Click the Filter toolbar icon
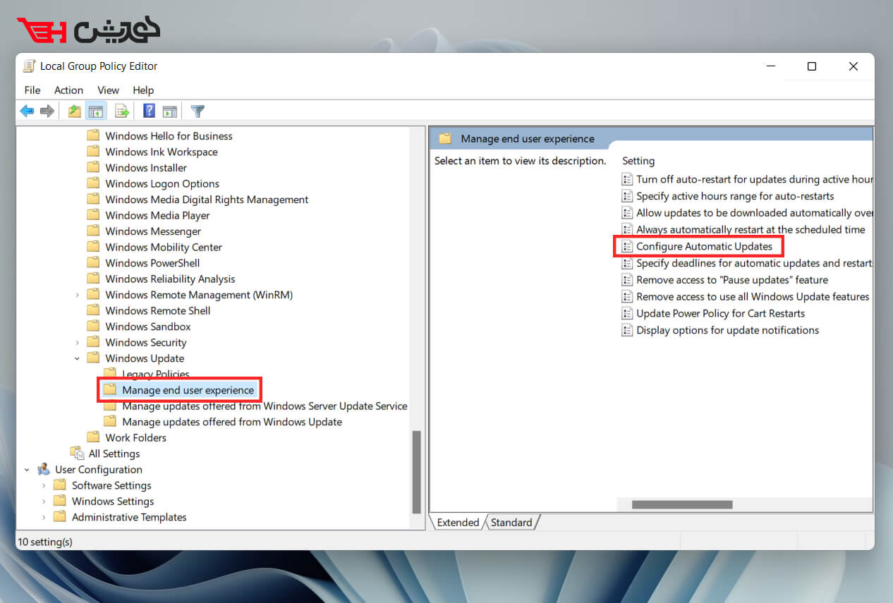The image size is (893, 603). click(x=197, y=111)
